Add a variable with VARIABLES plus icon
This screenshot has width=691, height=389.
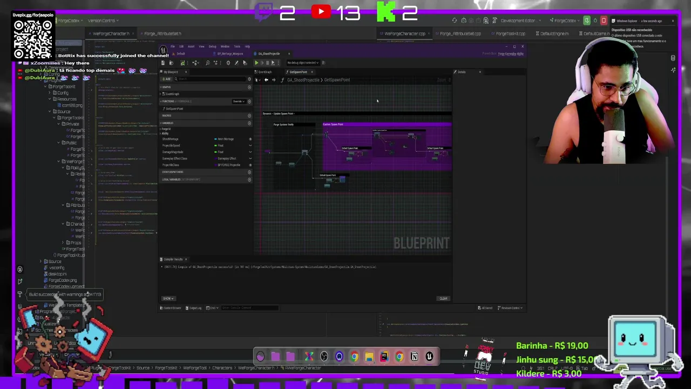coord(249,123)
